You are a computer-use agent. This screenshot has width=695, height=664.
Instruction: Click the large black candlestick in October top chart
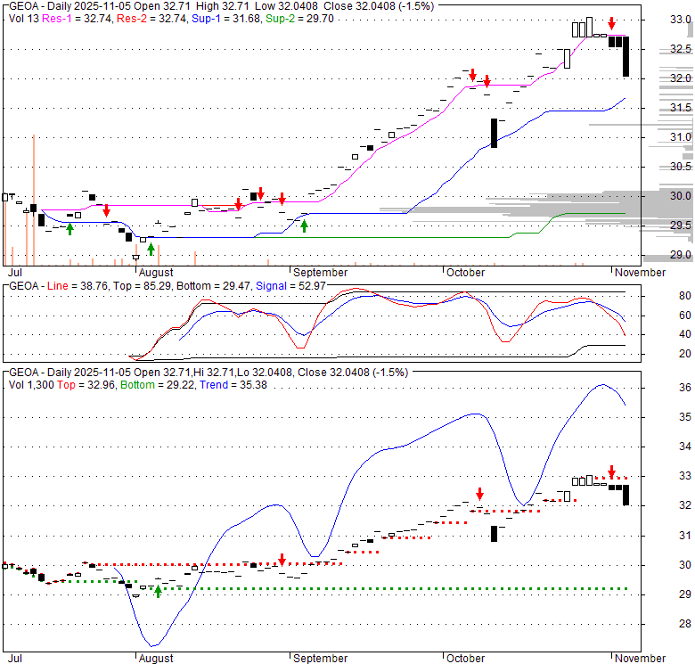click(494, 133)
